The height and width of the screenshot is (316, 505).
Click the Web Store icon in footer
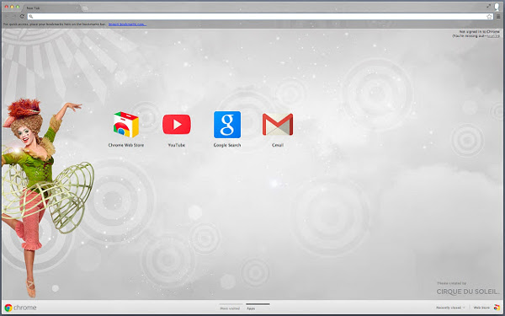tap(497, 308)
